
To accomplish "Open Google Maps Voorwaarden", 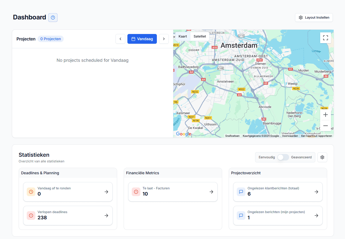I will 290,136.
